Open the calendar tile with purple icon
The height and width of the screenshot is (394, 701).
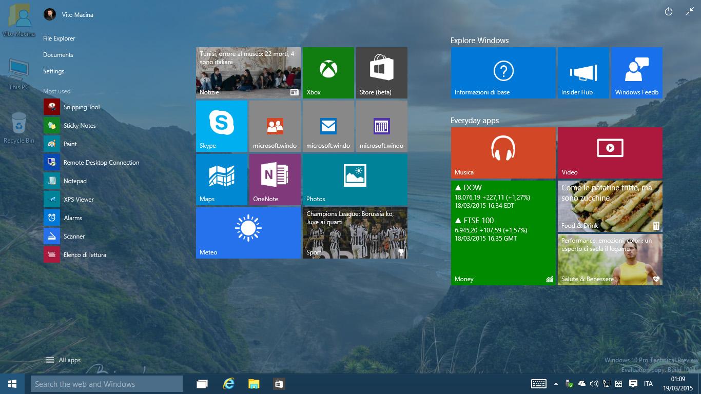(x=382, y=126)
